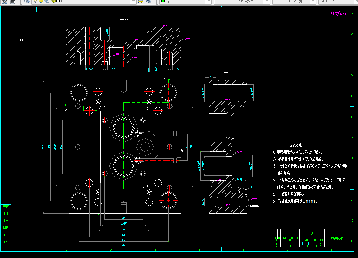Viewport: 358px width, 258px height.
Task: Toggle layer on/off lightbulb icon
Action: tap(35, 1)
